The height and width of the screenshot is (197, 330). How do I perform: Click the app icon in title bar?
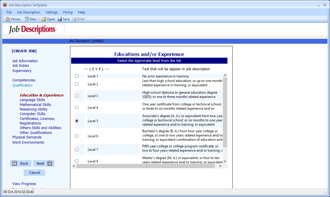point(5,5)
